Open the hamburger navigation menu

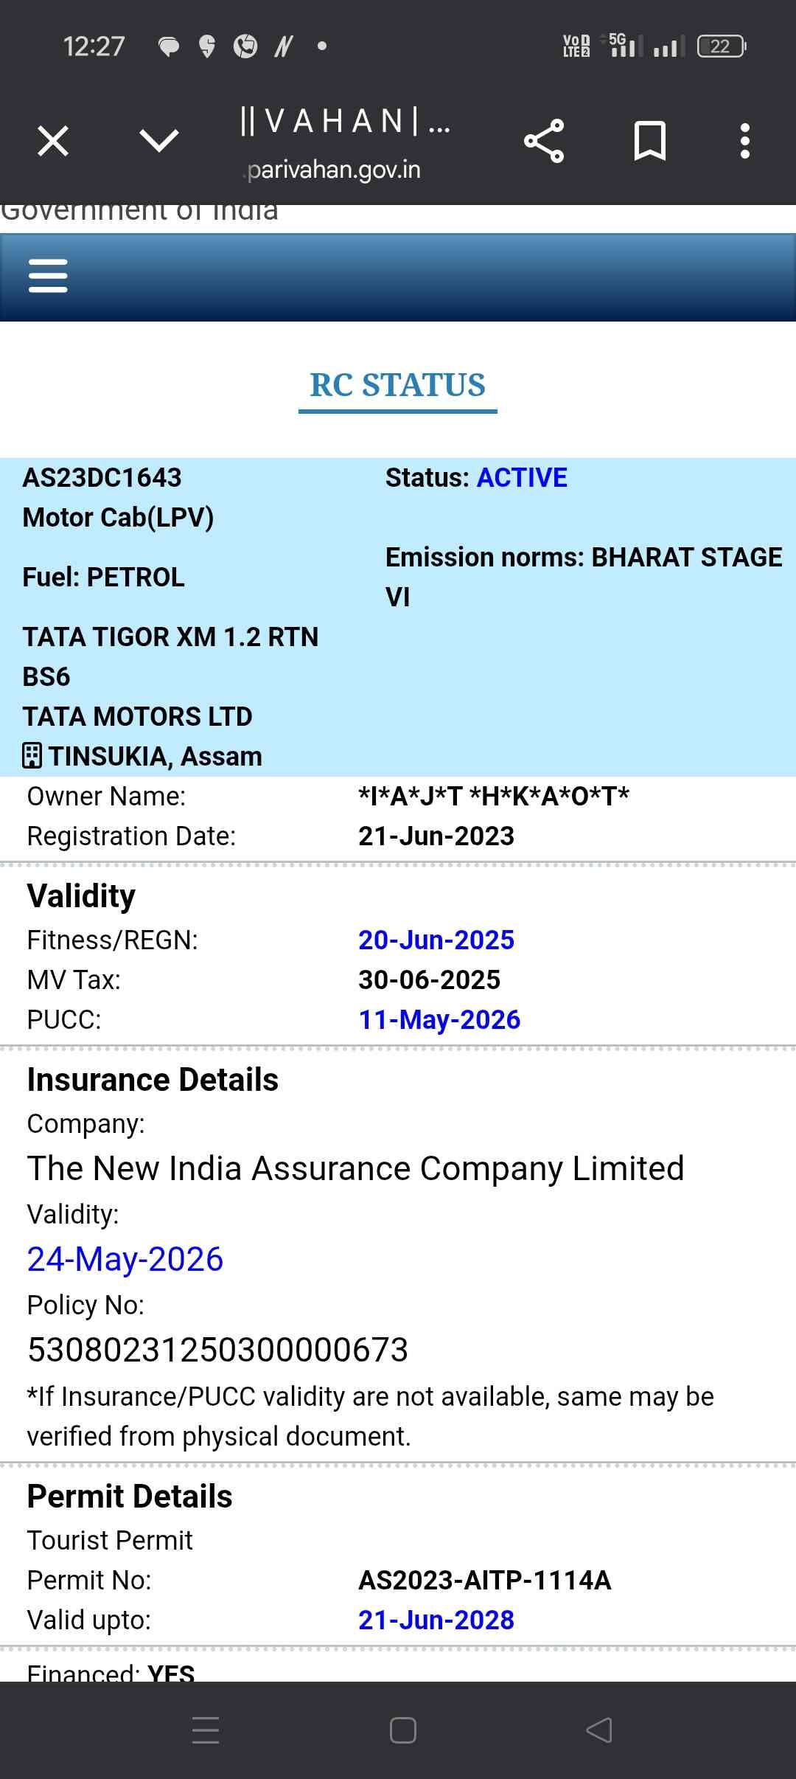tap(48, 276)
